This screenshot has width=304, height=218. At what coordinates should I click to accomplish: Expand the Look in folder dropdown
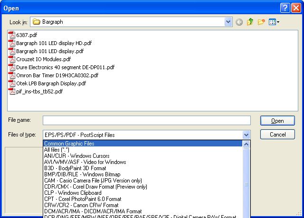(228, 22)
